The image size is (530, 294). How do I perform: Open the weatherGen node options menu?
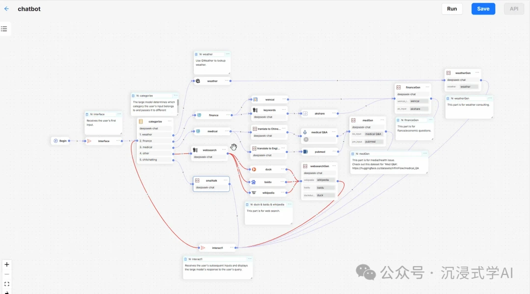coord(477,73)
